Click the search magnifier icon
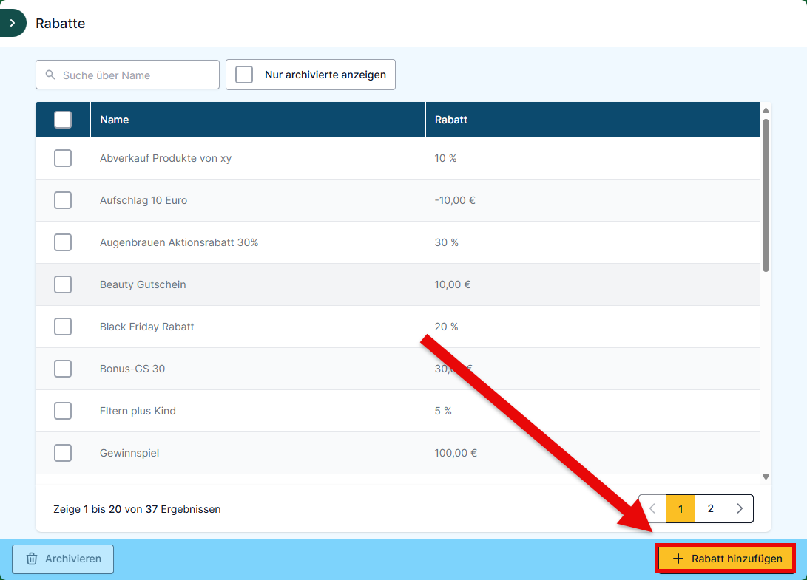807x580 pixels. coord(50,75)
